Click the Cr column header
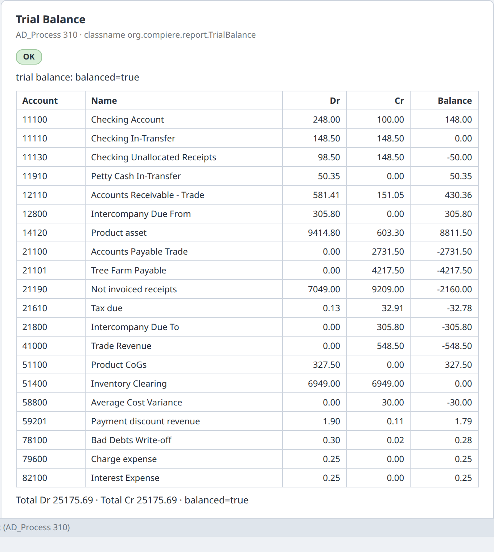Screen dimensions: 494x552 click(378, 100)
